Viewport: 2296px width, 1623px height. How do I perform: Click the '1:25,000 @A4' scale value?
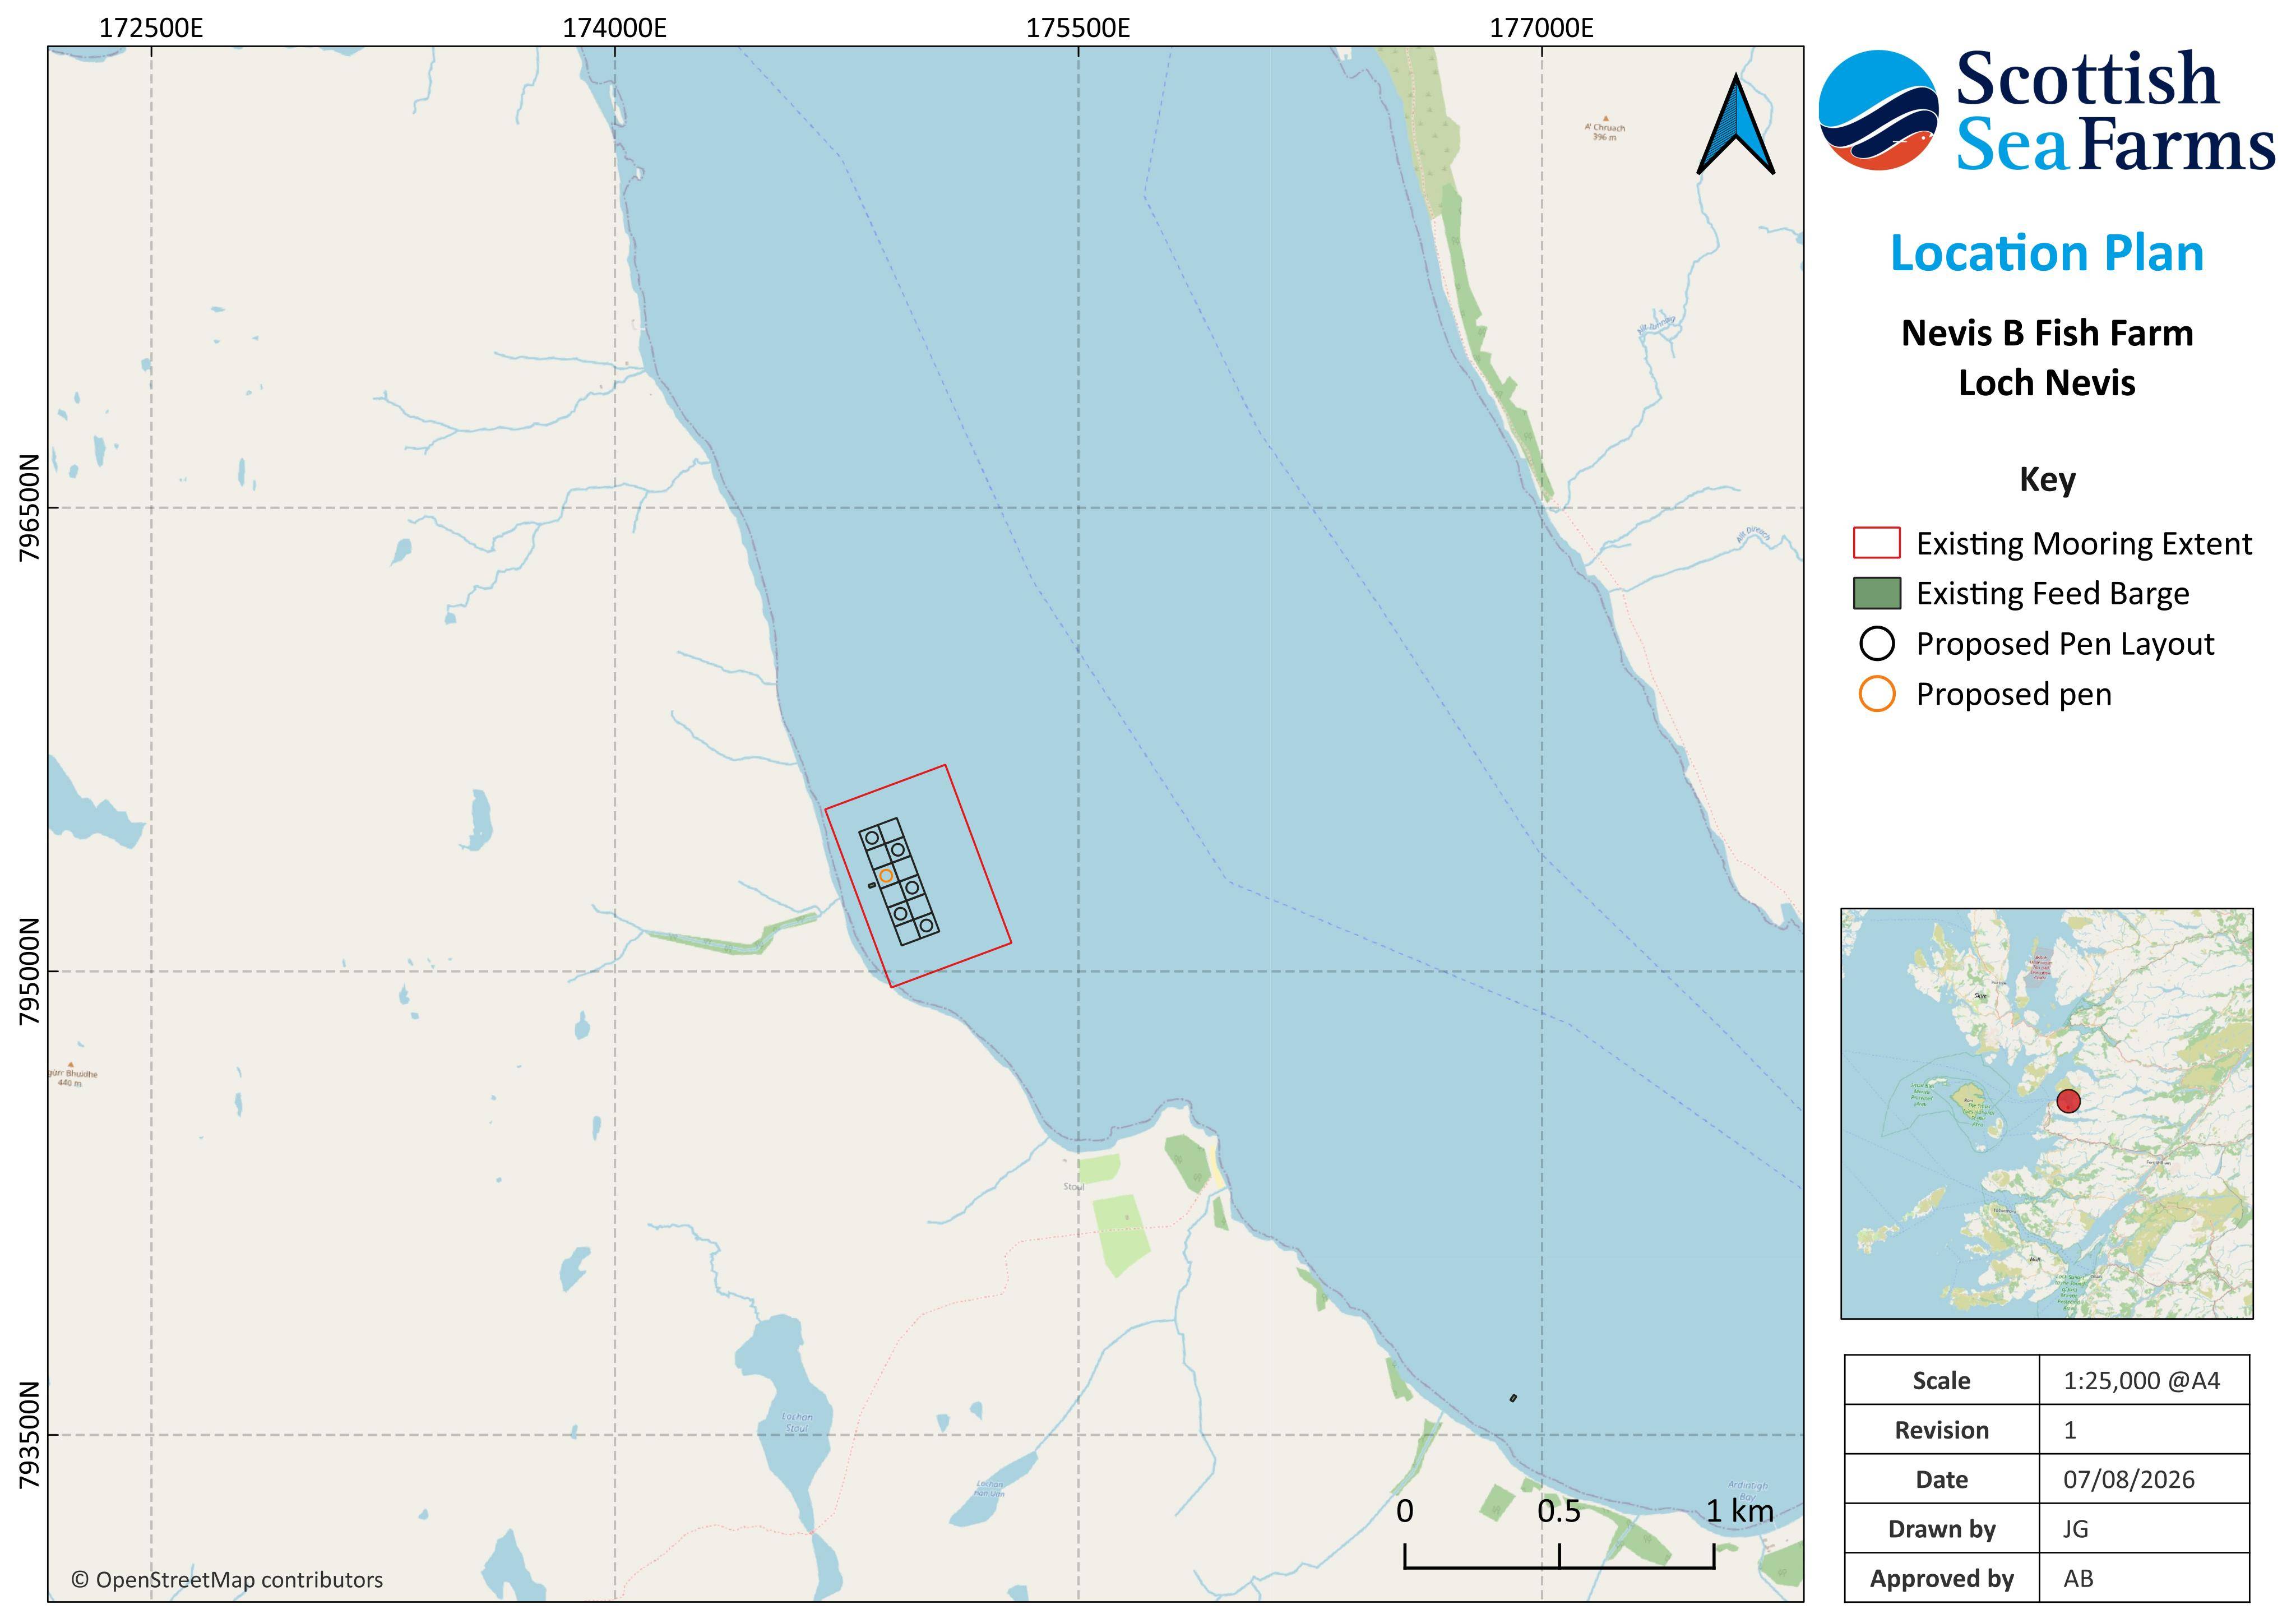click(2141, 1381)
